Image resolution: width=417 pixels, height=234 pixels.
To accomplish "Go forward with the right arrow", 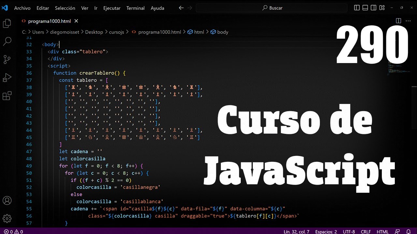I will point(190,8).
